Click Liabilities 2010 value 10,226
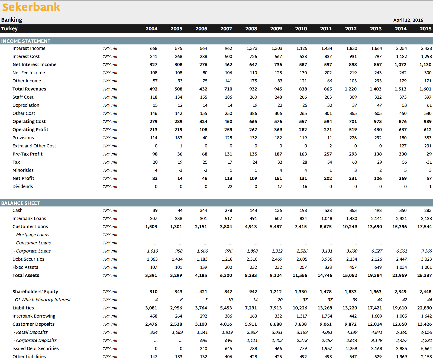The height and width of the screenshot is (362, 433). pyautogui.click(x=300, y=308)
